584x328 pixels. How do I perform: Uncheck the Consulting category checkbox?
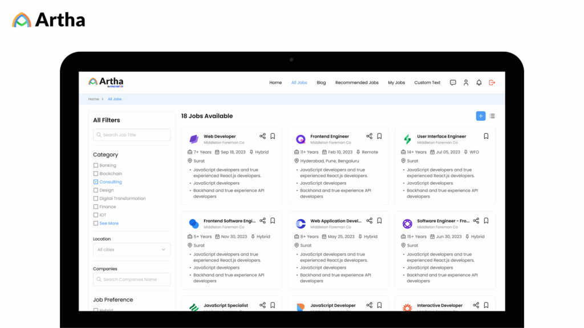96,182
